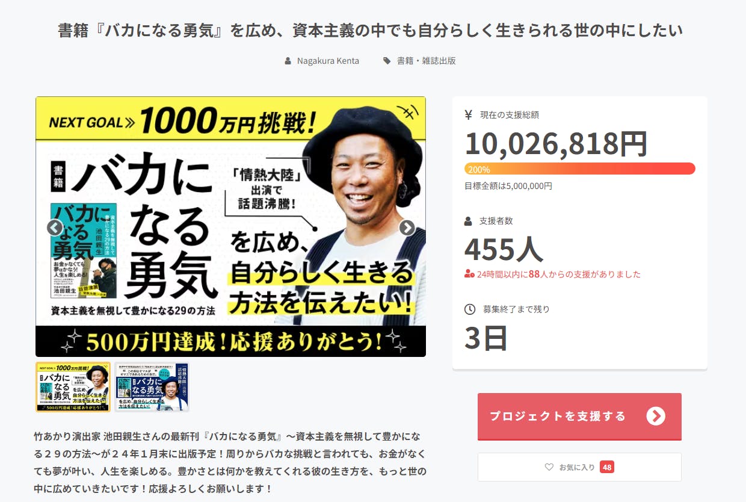The height and width of the screenshot is (502, 746).
Task: Click the heart icon in お気に入り button
Action: (549, 467)
